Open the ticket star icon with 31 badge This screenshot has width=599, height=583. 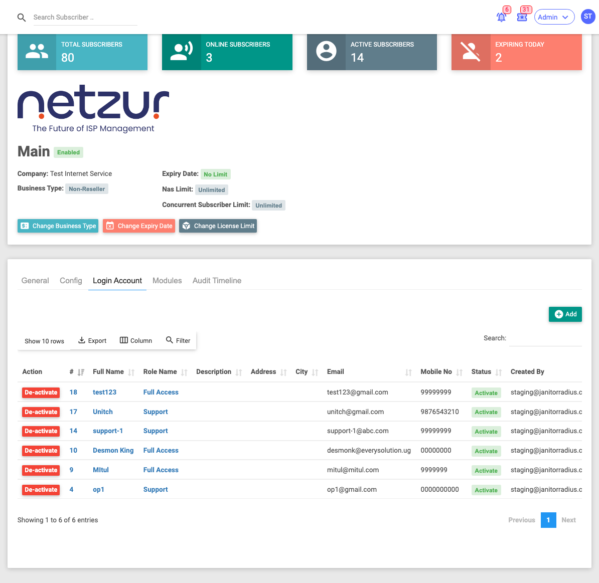pos(522,17)
